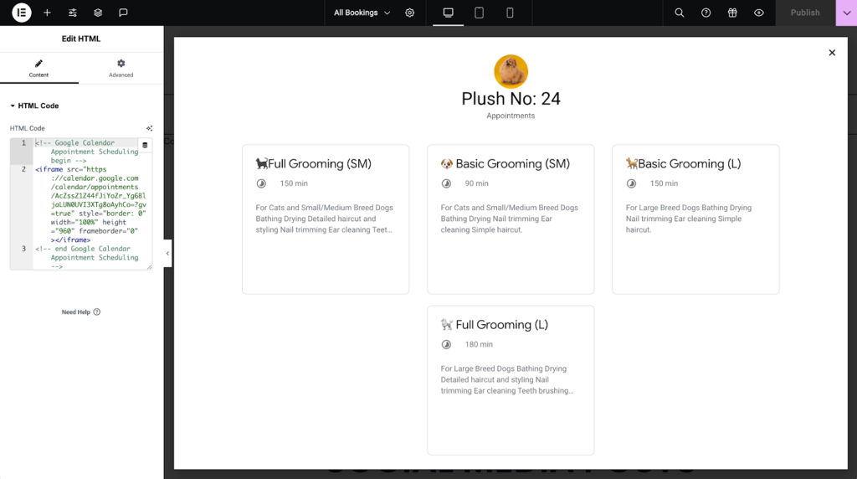The height and width of the screenshot is (479, 857).
Task: Click the What's New gift icon
Action: click(732, 13)
